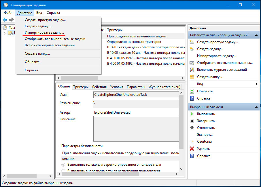Click the scroll-down arrow of the details pane
Image resolution: width=261 pixels, height=187 pixels.
(181, 169)
